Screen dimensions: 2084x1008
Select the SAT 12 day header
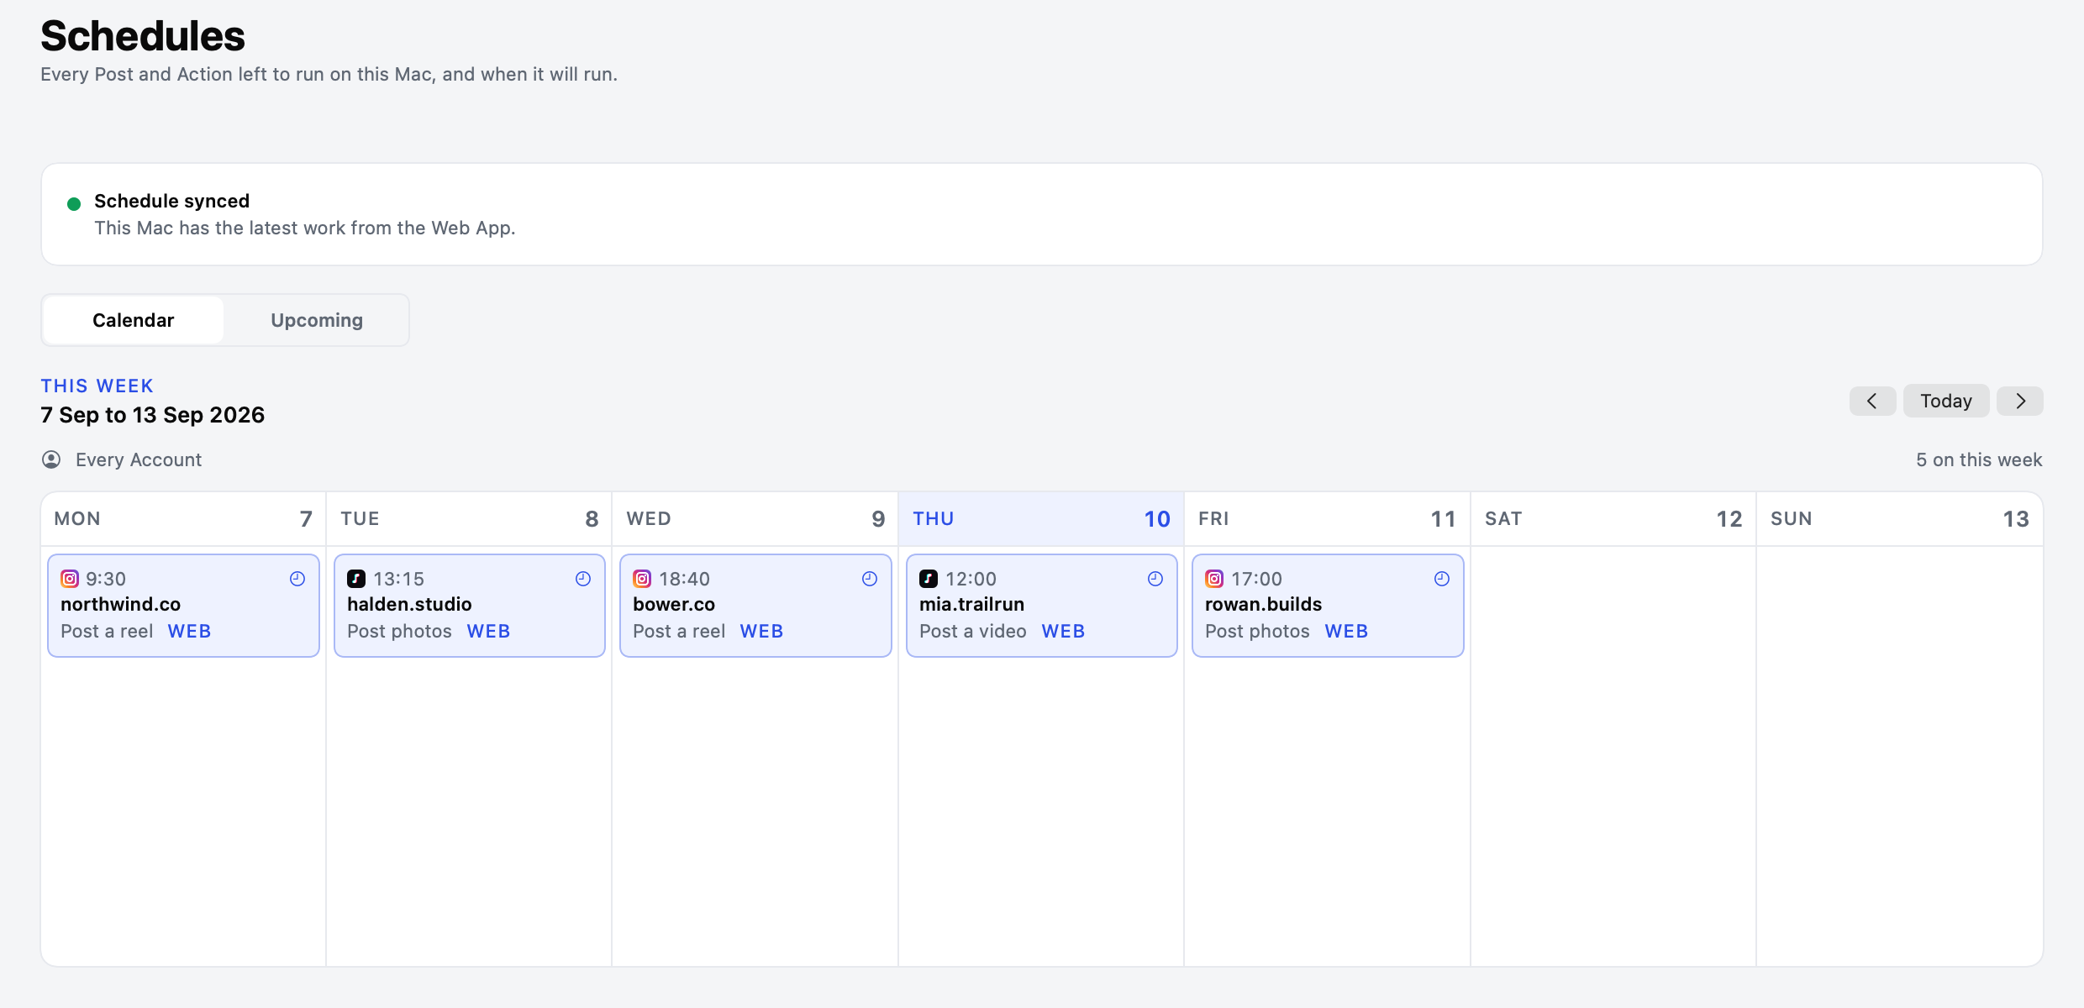click(1613, 519)
